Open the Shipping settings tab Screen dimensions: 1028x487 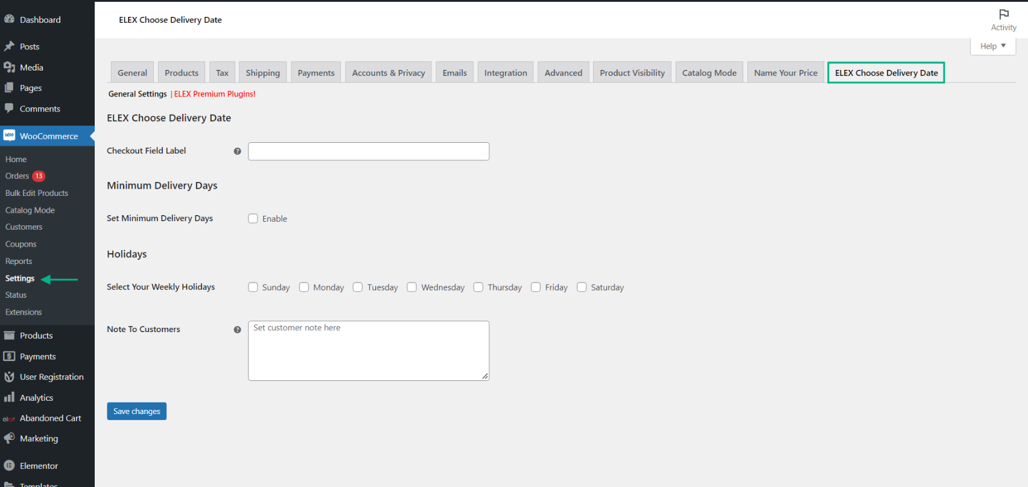coord(262,72)
